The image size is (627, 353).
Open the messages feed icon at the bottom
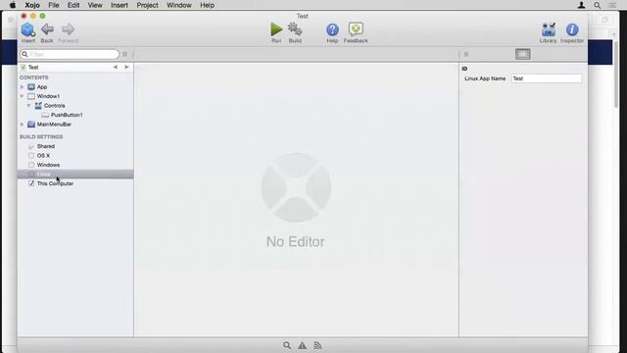click(317, 345)
